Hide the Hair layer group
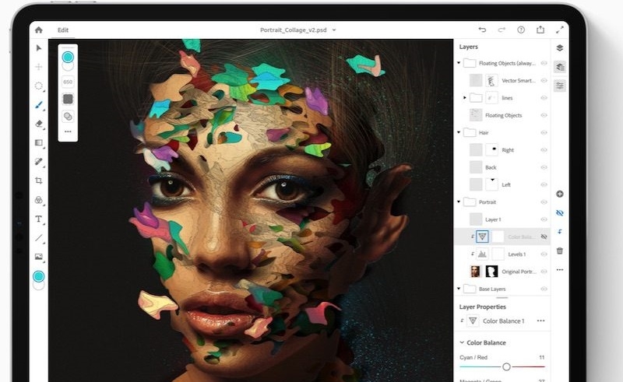The image size is (623, 382). click(544, 133)
